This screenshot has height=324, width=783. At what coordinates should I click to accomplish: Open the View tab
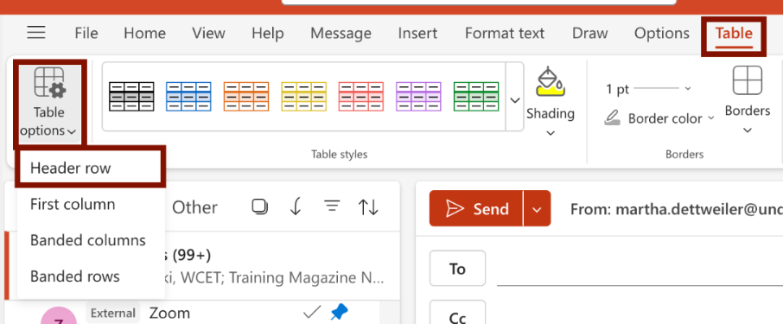(x=209, y=34)
